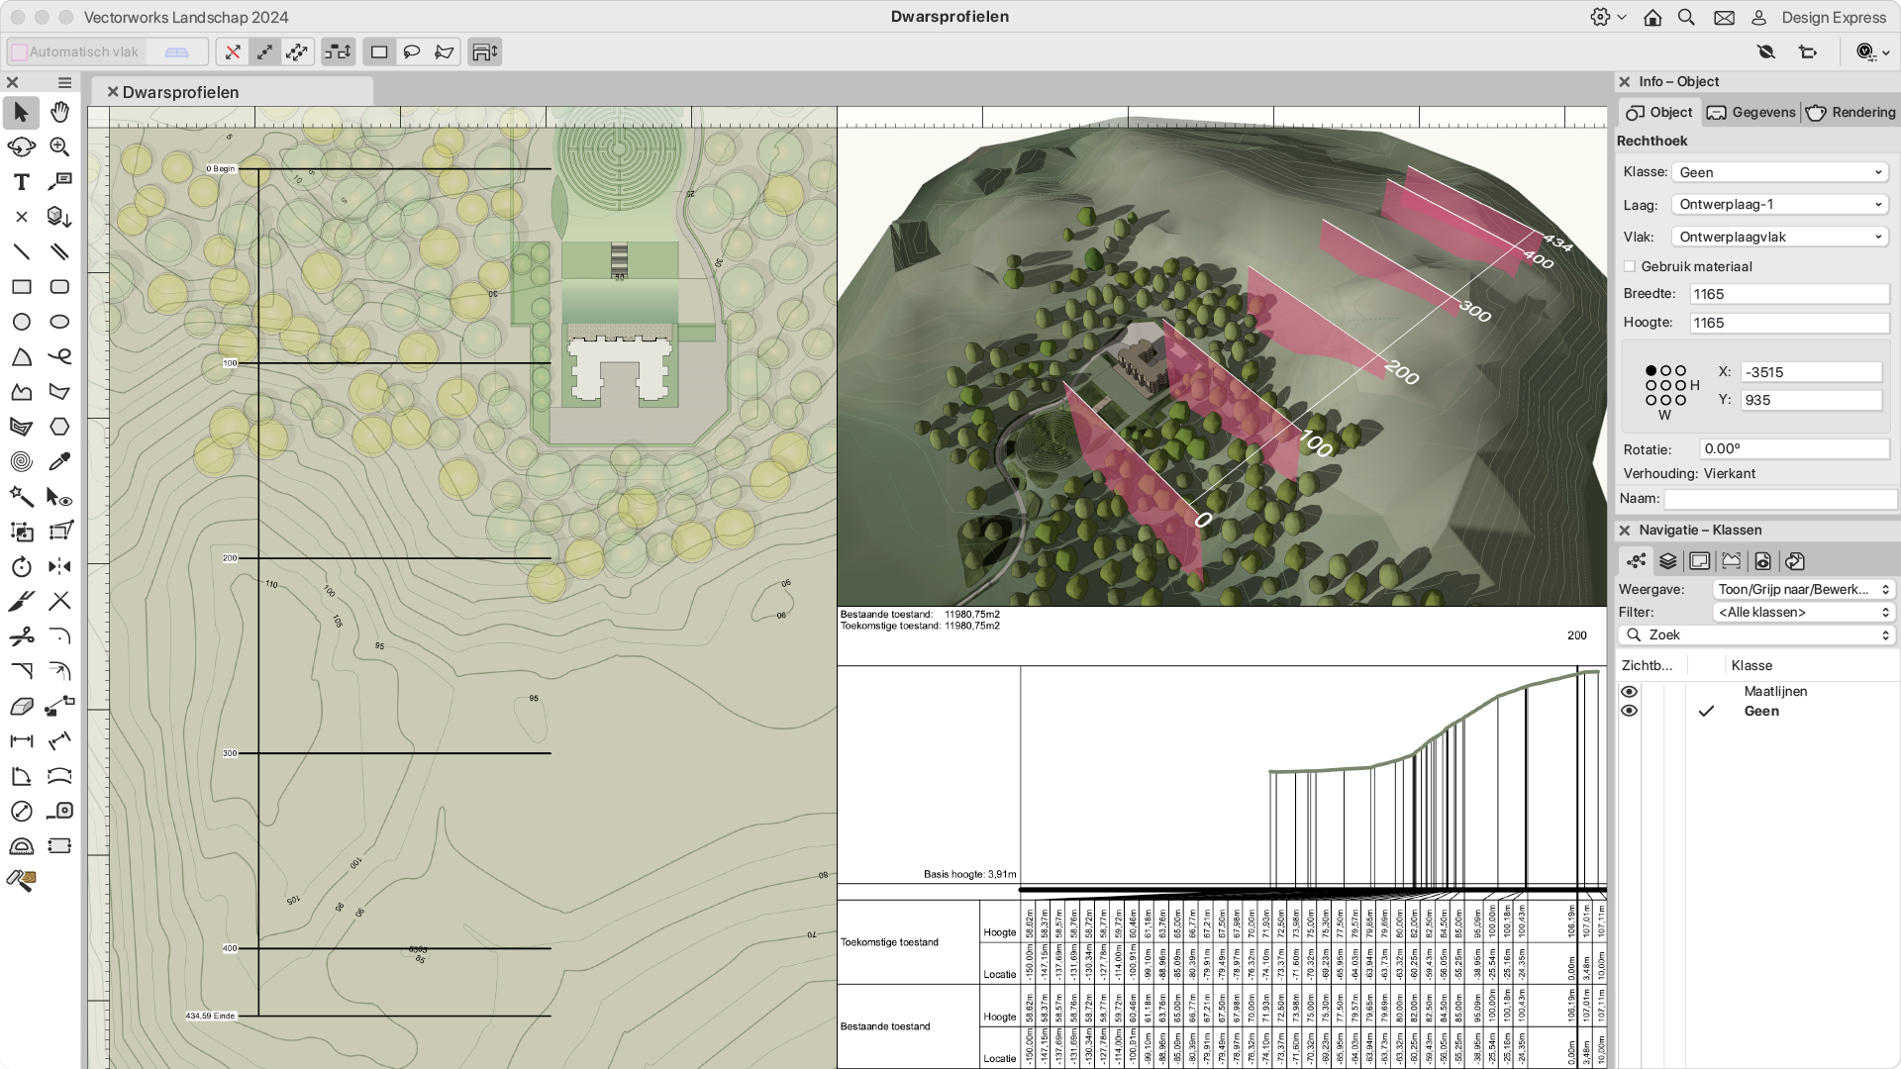Select the Eyedropper tool
1901x1069 pixels.
(x=59, y=461)
